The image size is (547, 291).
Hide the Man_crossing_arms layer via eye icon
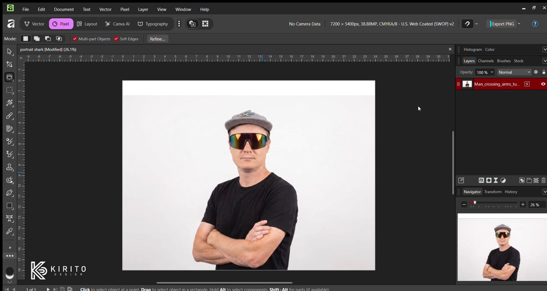pos(543,84)
